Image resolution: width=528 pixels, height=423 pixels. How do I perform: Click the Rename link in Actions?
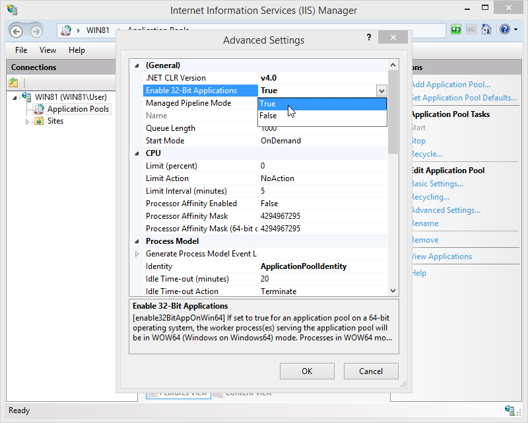[425, 223]
